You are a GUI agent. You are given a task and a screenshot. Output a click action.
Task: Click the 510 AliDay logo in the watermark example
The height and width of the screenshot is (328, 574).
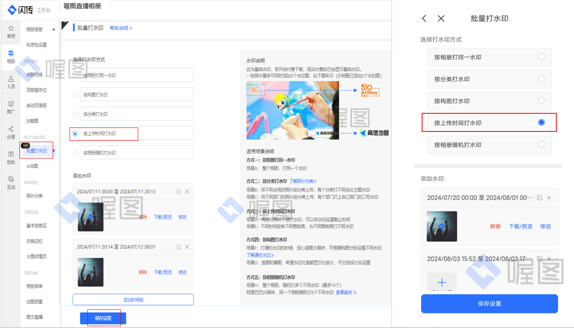pos(370,90)
